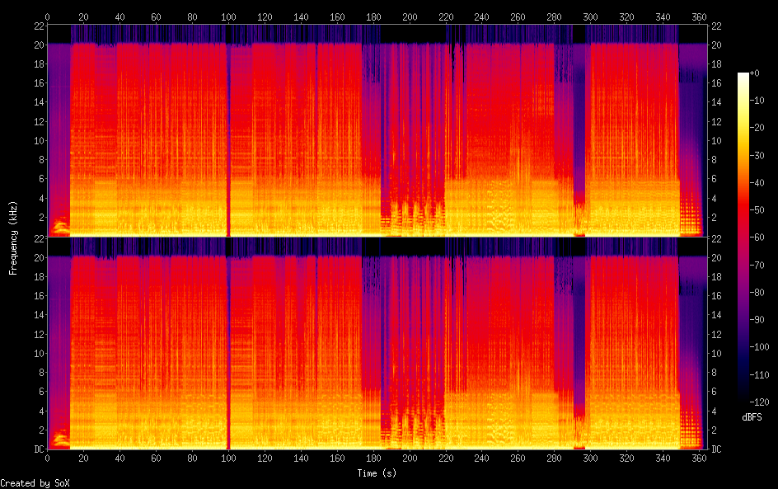Click the upper channel spectrogram plot

377,130
